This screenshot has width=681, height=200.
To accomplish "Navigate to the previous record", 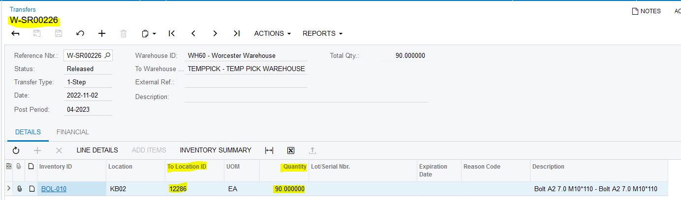I will pyautogui.click(x=193, y=33).
